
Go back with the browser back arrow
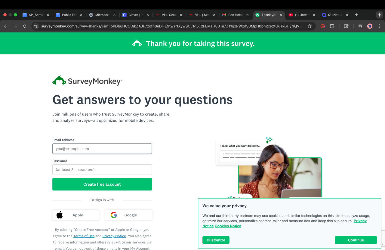pos(6,26)
